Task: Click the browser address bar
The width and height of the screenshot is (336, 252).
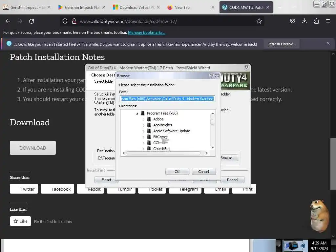Action: [162, 21]
